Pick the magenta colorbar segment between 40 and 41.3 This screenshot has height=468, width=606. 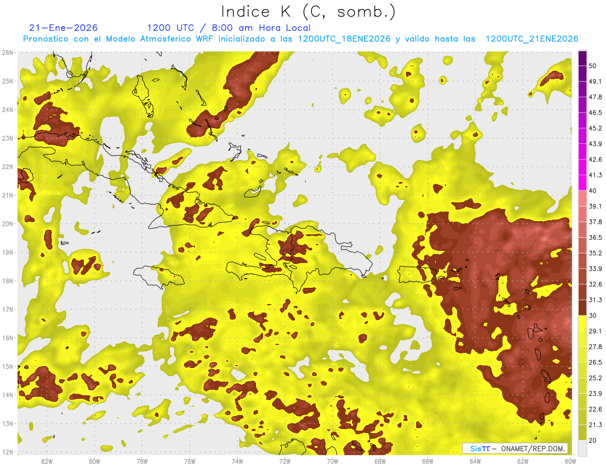(x=582, y=183)
